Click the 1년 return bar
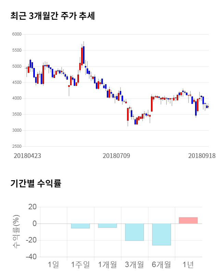Viewport: 219px width, 277px height. (x=188, y=221)
